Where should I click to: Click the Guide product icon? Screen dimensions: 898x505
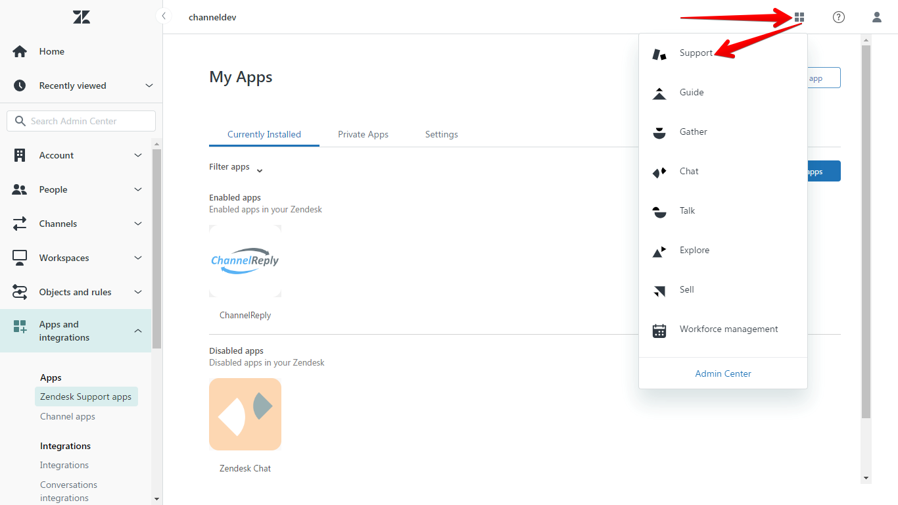pos(659,93)
